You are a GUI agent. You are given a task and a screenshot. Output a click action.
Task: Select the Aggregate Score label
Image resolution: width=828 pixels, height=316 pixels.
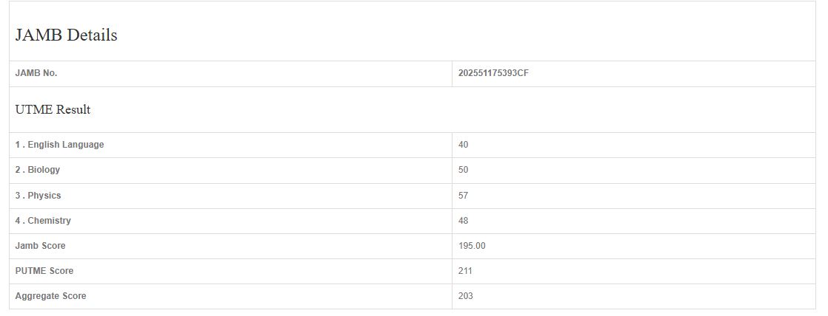point(50,296)
